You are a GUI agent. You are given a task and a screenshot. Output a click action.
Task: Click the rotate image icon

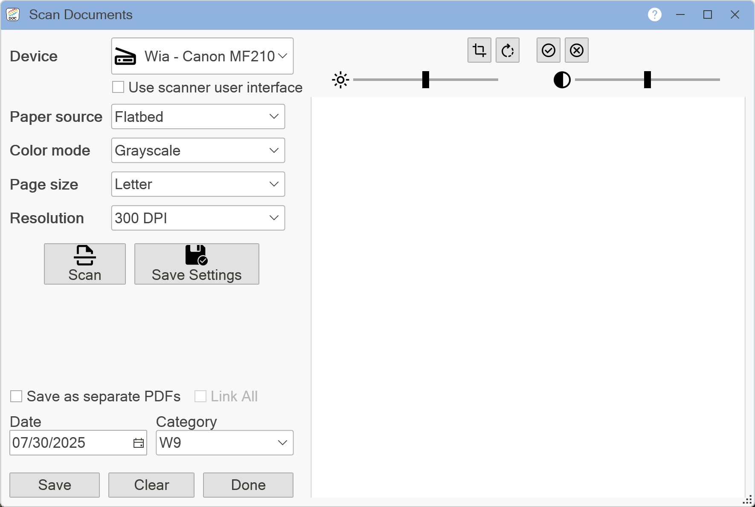pos(507,50)
